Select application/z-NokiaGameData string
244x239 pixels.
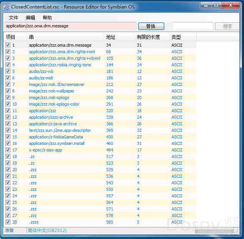(56, 137)
